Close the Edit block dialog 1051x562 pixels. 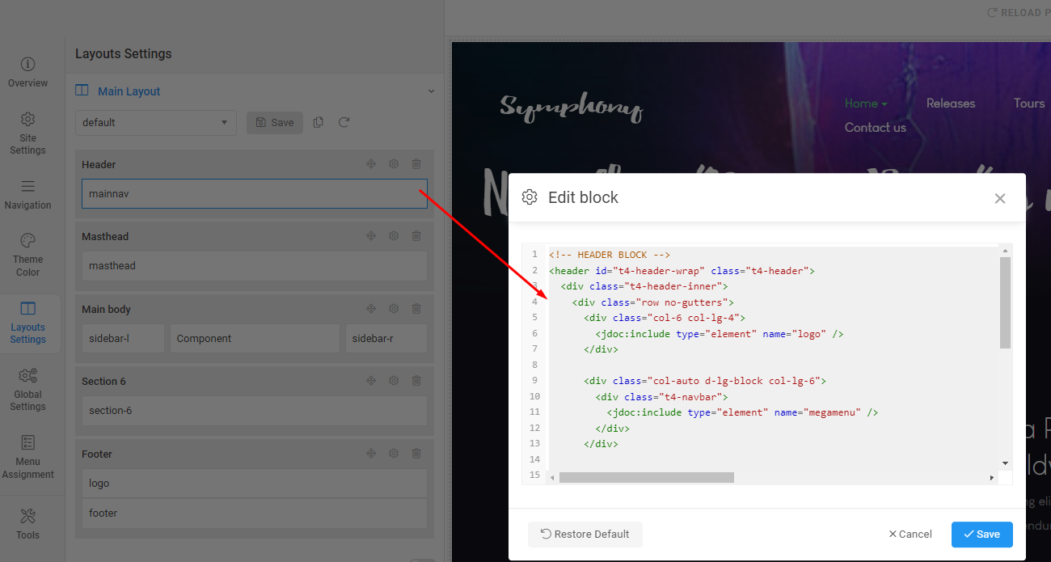pyautogui.click(x=1000, y=198)
